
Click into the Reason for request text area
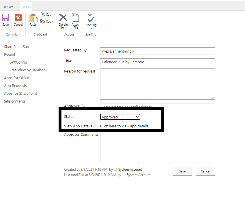(x=157, y=84)
